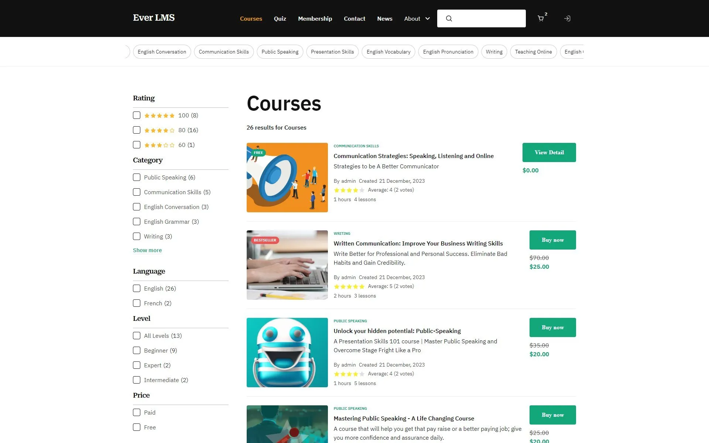The width and height of the screenshot is (709, 443).
Task: Click the search input field
Action: (x=481, y=18)
